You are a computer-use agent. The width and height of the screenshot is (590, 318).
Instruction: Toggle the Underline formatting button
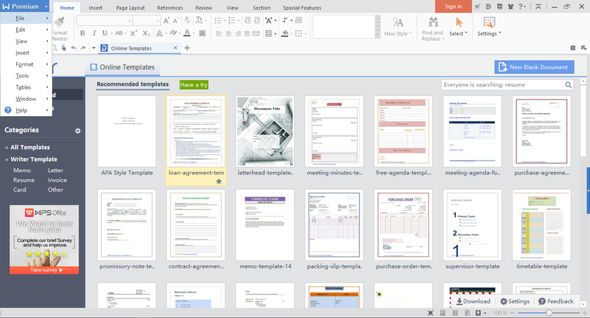[105, 33]
